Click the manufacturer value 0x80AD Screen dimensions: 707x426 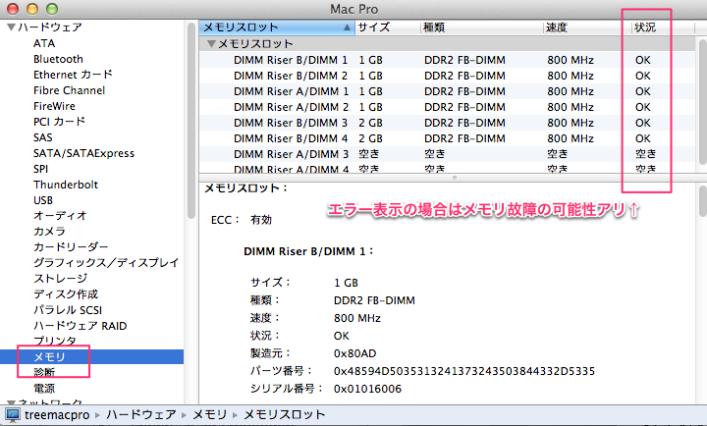pyautogui.click(x=354, y=353)
